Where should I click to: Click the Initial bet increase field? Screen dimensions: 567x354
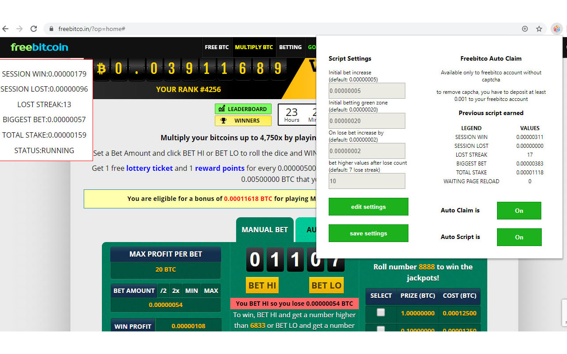pyautogui.click(x=367, y=91)
